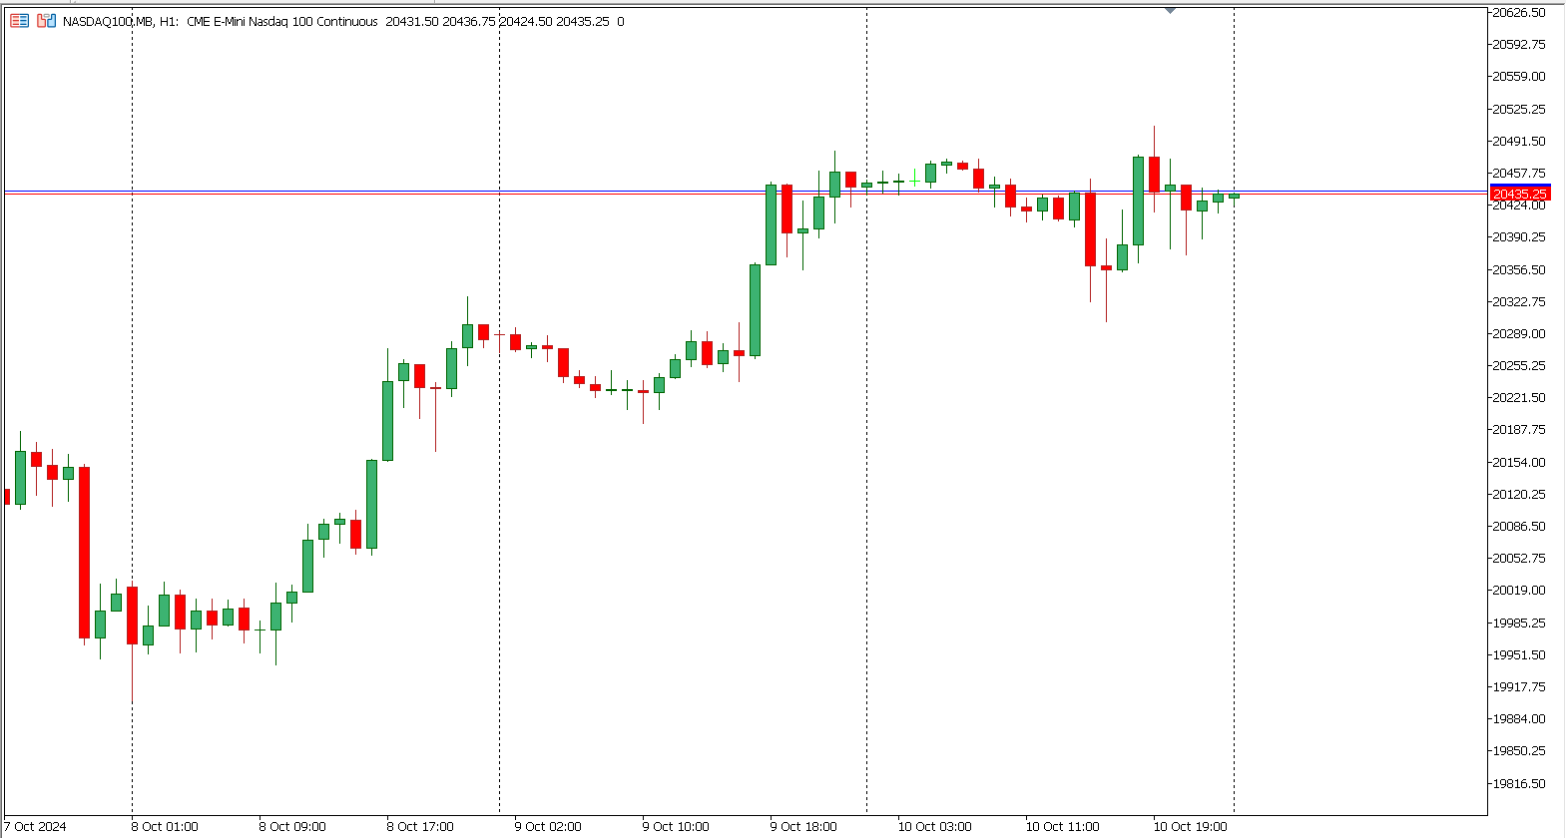The image size is (1566, 838).
Task: Click the 20289.00 price scale label
Action: coord(1518,333)
